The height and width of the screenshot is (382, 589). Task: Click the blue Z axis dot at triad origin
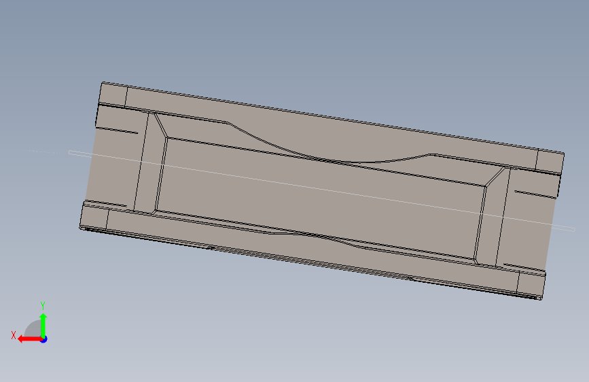pos(44,339)
